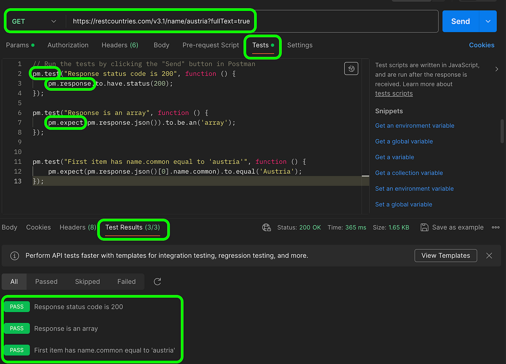The width and height of the screenshot is (506, 364).
Task: Open the tests scripts documentation link
Action: (x=393, y=93)
